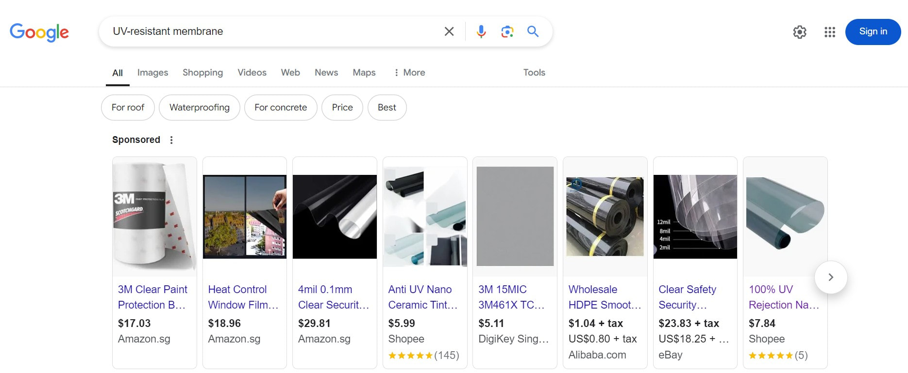Click the Google logo
The height and width of the screenshot is (373, 908).
(x=39, y=32)
